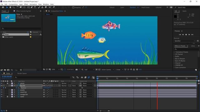Switch to the Default workspace
The height and width of the screenshot is (112, 200).
point(112,7)
